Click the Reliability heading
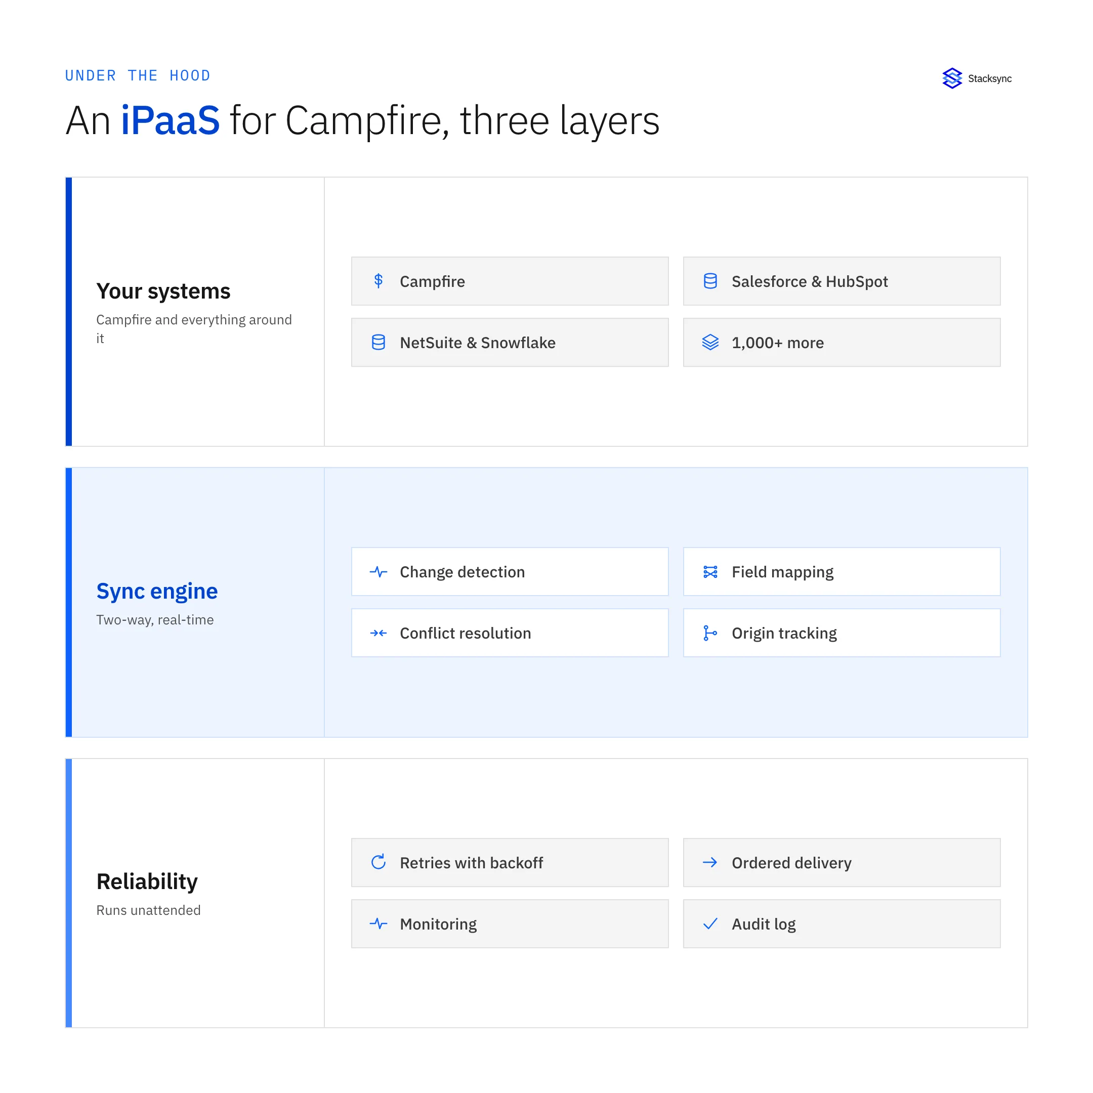Viewport: 1093px width, 1093px height. tap(147, 882)
